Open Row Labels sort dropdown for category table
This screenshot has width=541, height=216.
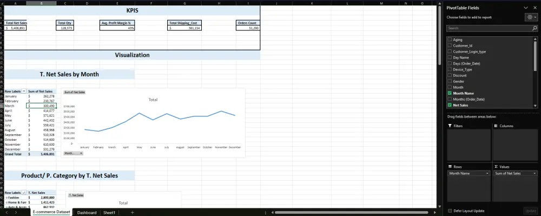point(24,193)
